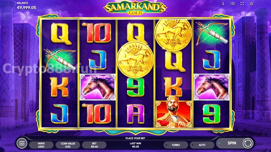This screenshot has height=152, width=271.
Task: Click the circular spin arrows icon
Action: pyautogui.click(x=248, y=143)
